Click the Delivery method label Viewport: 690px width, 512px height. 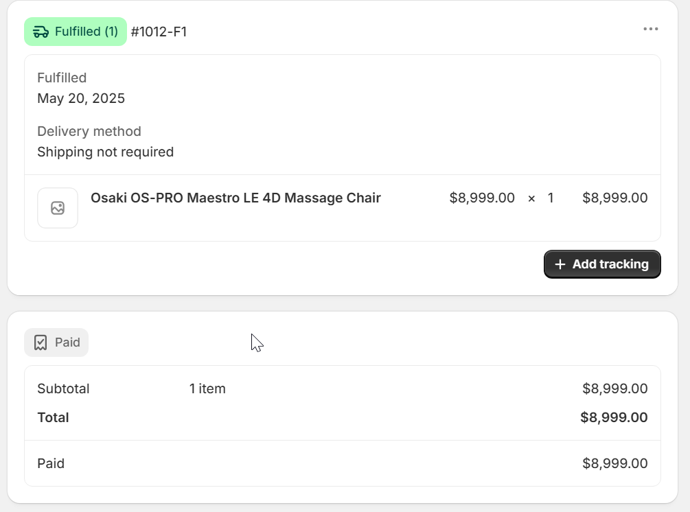tap(89, 132)
